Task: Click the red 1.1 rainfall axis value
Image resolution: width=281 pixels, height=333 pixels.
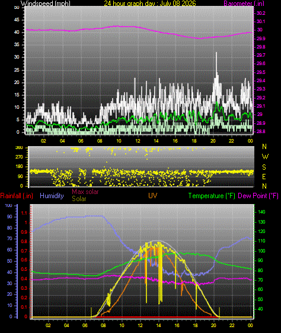Action: [24, 213]
